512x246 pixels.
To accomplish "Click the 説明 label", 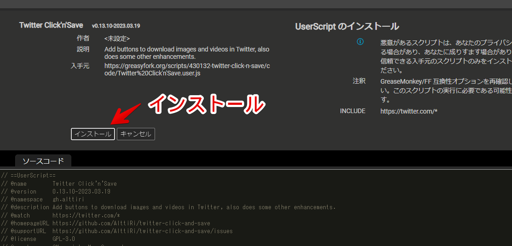I will [83, 49].
